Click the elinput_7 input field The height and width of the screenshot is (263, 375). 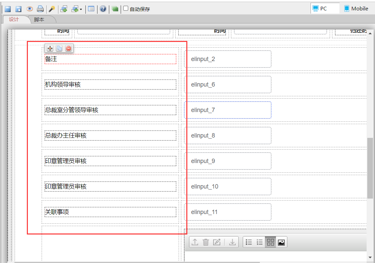228,110
